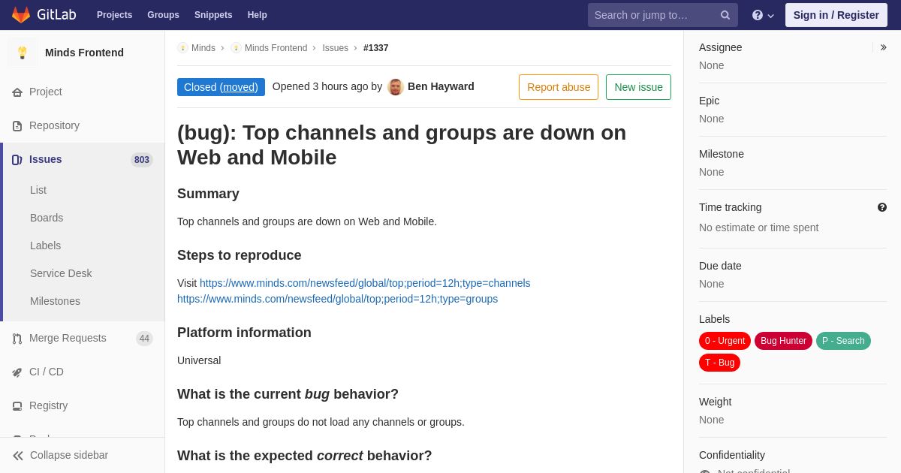The image size is (901, 473).
Task: Focus the Search or jump to field
Action: tap(653, 15)
